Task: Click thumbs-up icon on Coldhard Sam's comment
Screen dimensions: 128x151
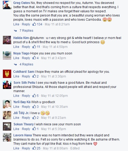Action: (34, 76)
